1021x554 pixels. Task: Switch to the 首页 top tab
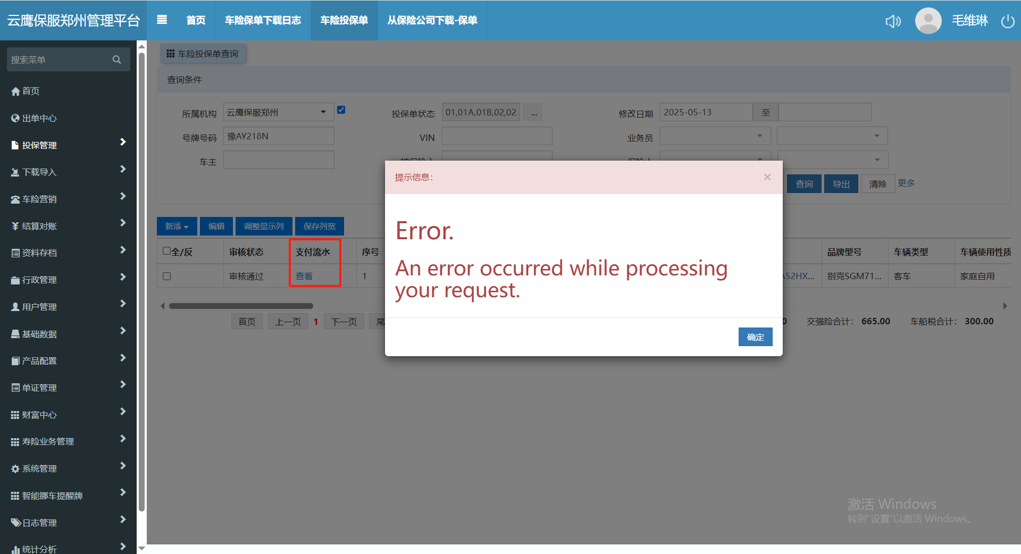[196, 20]
